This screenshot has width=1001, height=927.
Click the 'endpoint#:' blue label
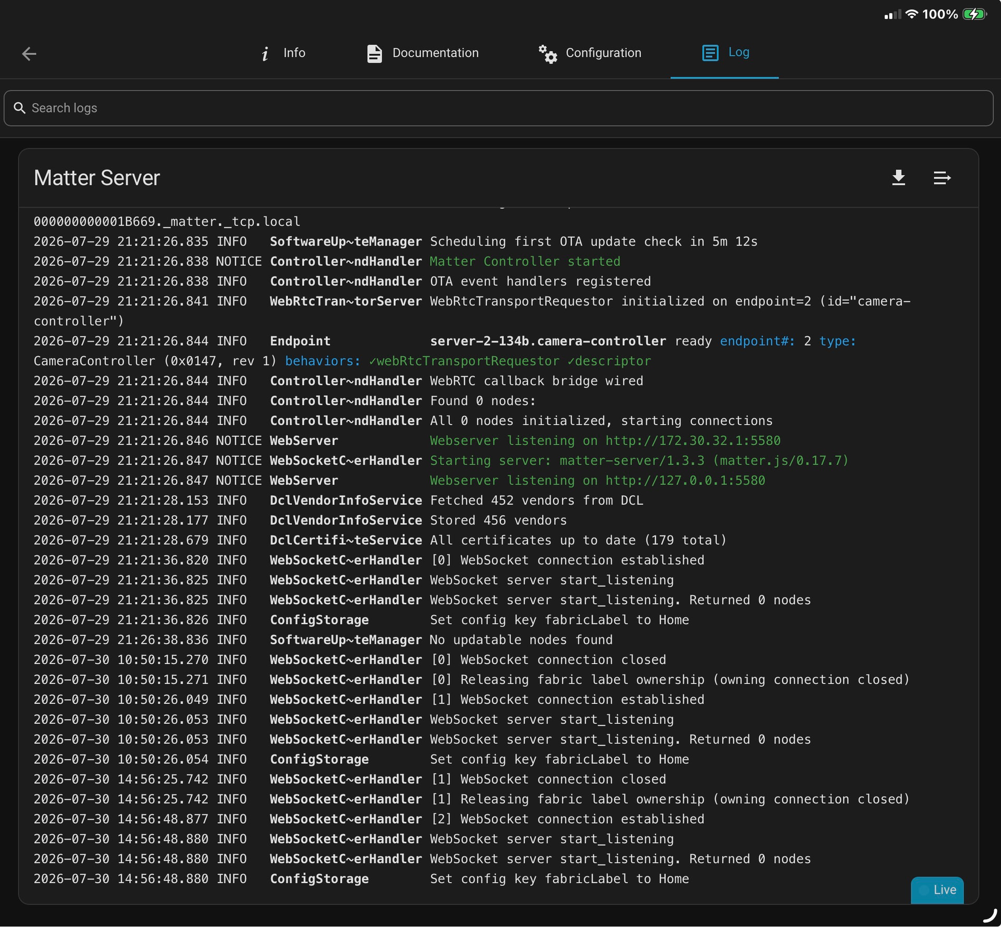[x=758, y=341]
